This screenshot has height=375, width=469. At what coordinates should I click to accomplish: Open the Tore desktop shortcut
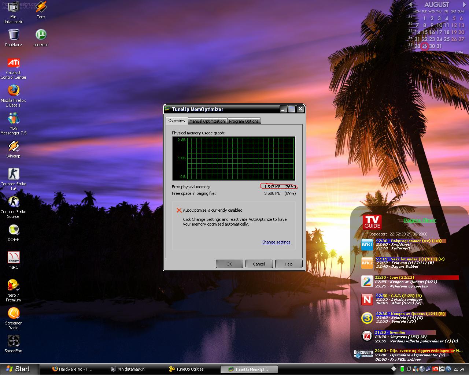41,10
